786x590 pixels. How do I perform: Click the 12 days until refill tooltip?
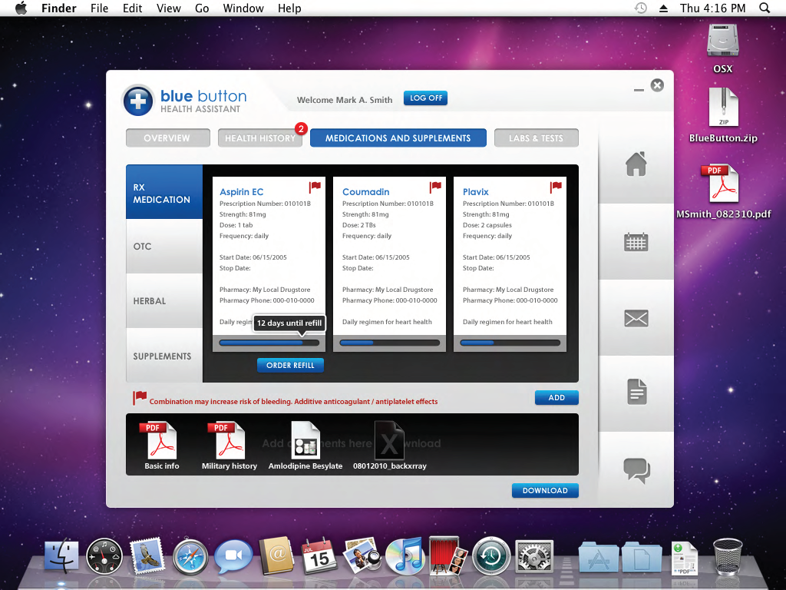[x=289, y=323]
